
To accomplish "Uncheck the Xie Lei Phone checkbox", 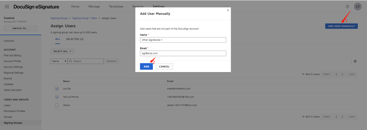I will 57,97.
